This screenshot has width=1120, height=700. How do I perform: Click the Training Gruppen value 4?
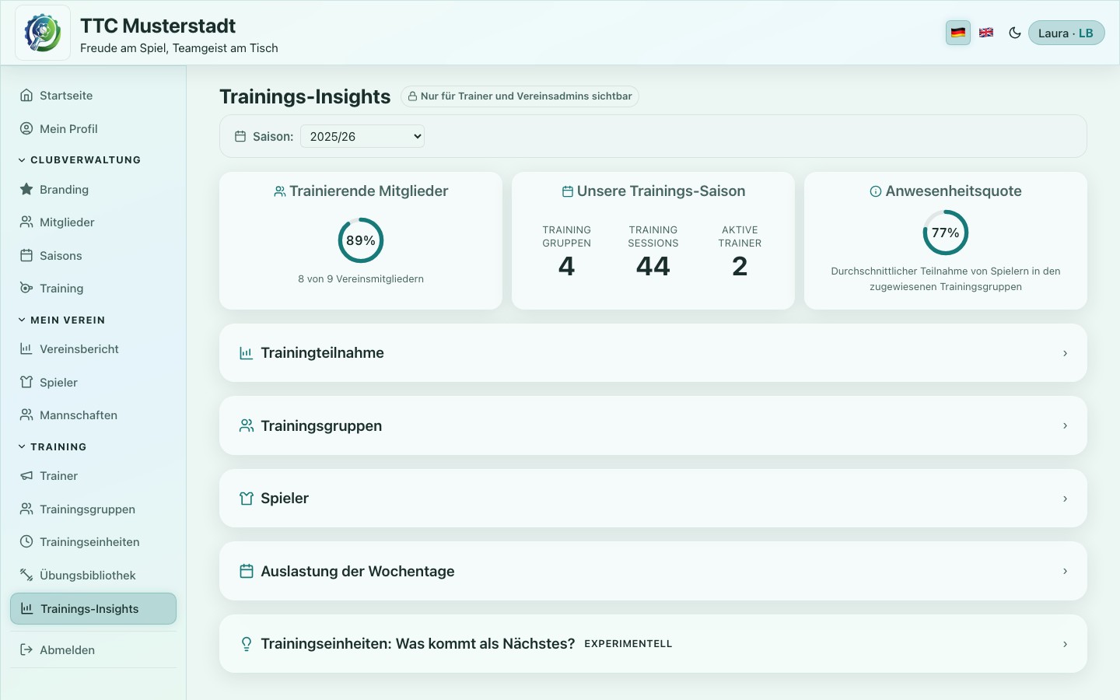pos(567,266)
